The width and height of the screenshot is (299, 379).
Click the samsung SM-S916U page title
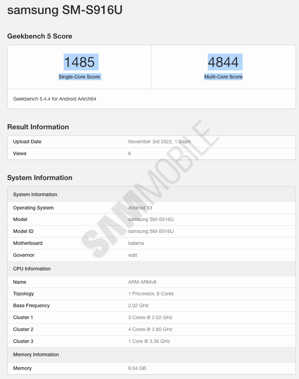tap(65, 10)
